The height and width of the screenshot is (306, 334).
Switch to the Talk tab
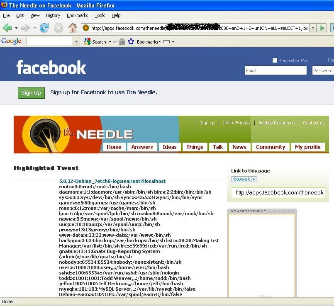218,147
